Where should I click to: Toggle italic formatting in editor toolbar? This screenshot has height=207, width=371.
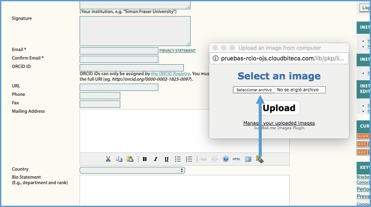tap(155, 159)
